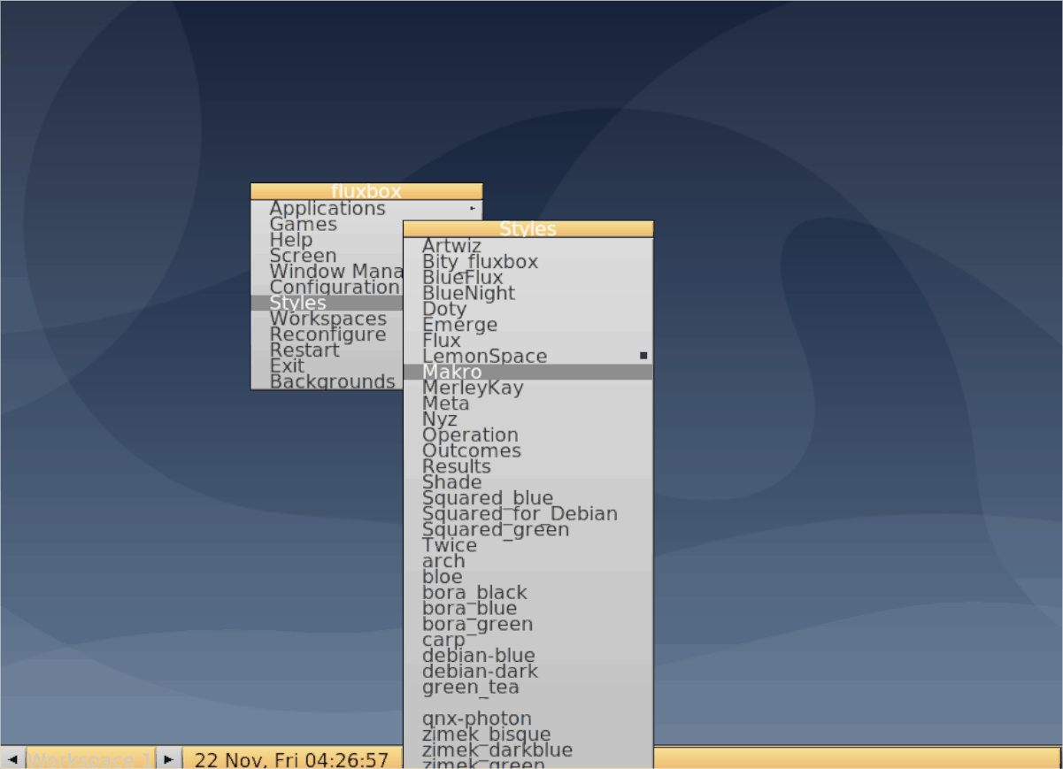Click Reconfigure to reload fluxbox
1063x769 pixels.
(x=327, y=335)
